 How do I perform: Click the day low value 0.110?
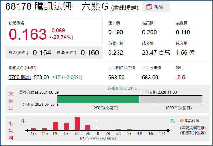pos(183,32)
